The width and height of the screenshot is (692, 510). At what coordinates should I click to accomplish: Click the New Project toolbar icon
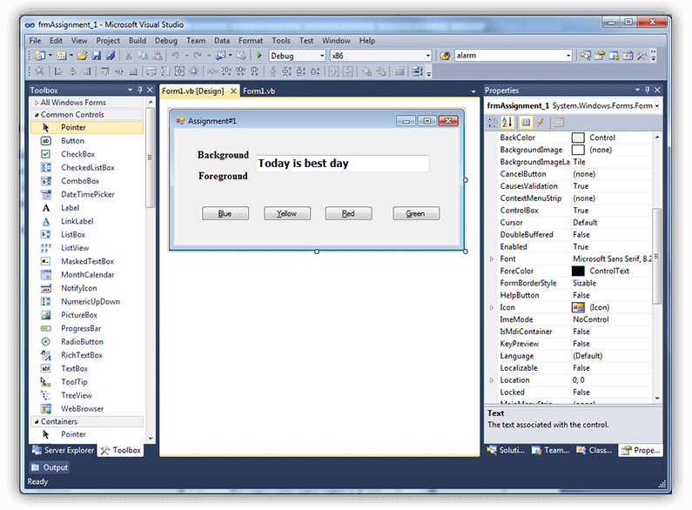click(x=40, y=56)
